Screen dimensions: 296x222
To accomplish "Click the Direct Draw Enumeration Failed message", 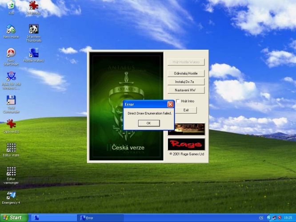I will (150, 113).
